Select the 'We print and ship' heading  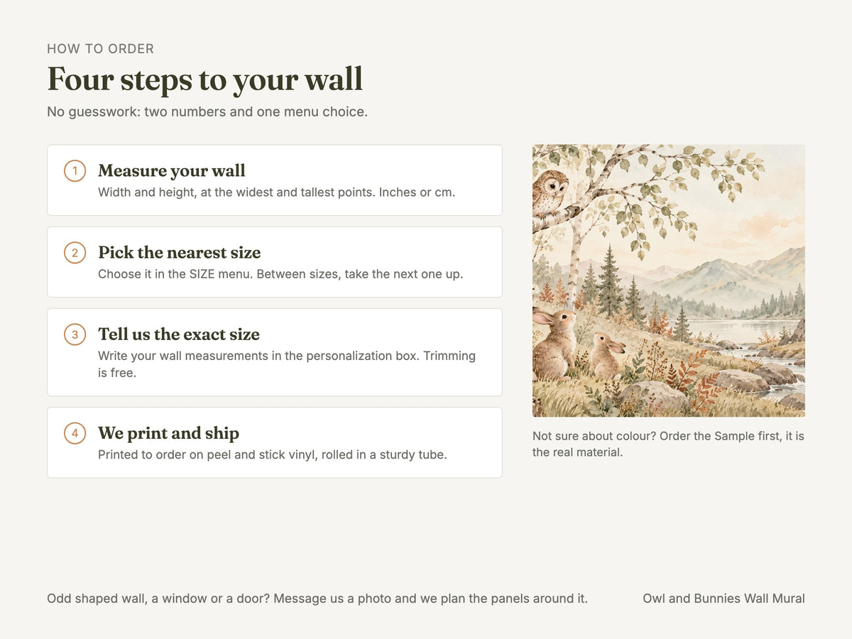coord(168,433)
